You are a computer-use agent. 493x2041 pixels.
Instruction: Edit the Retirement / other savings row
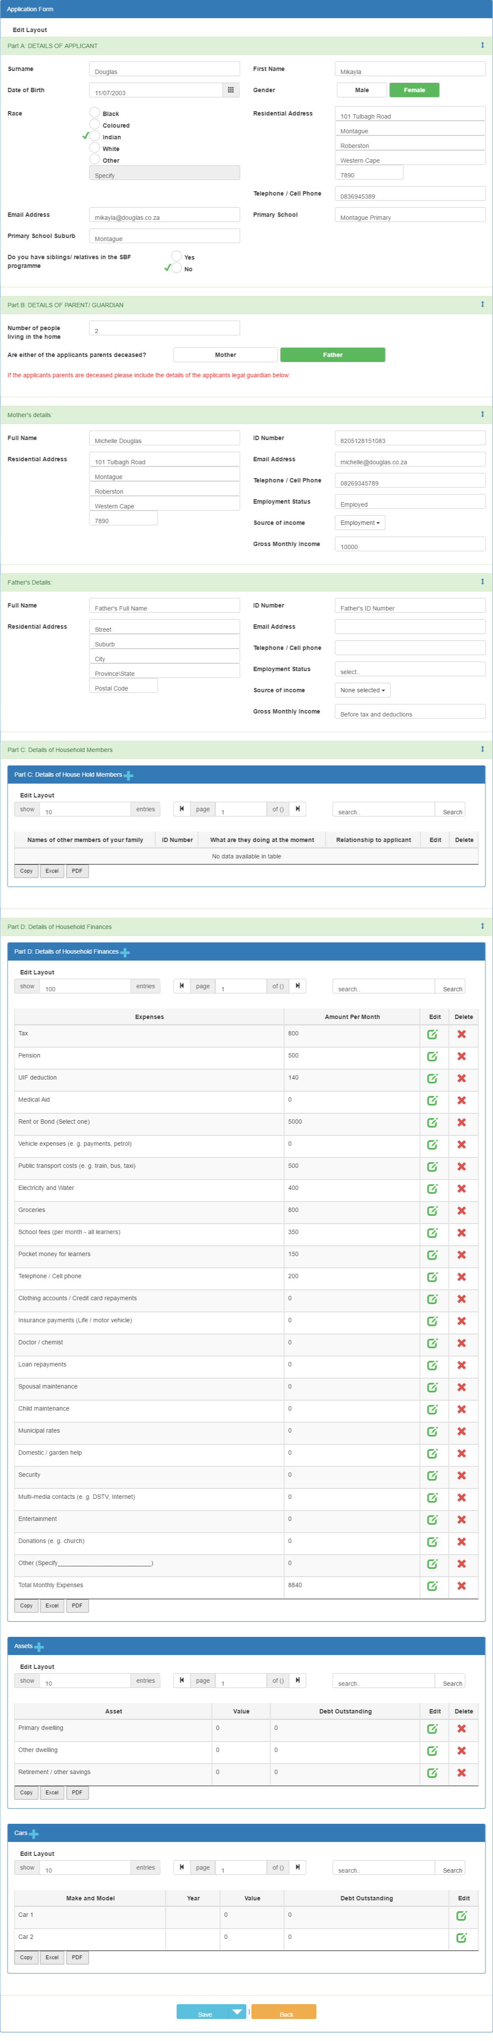[432, 1773]
